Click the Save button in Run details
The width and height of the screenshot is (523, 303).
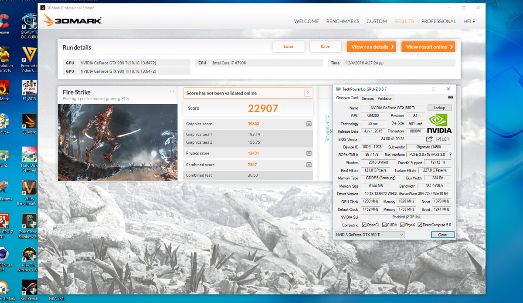coord(326,47)
